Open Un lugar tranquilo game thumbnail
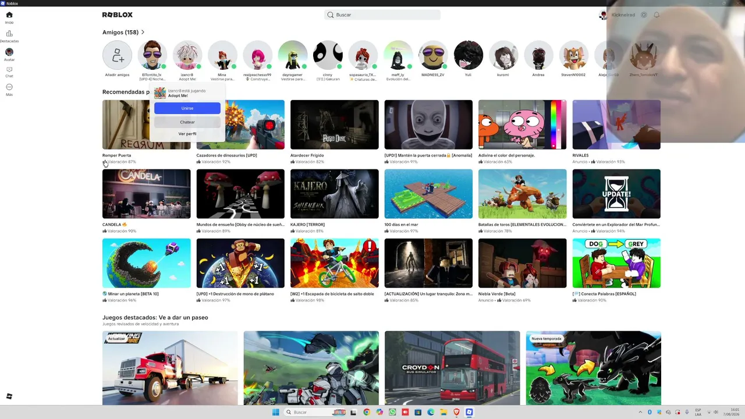 tap(428, 263)
